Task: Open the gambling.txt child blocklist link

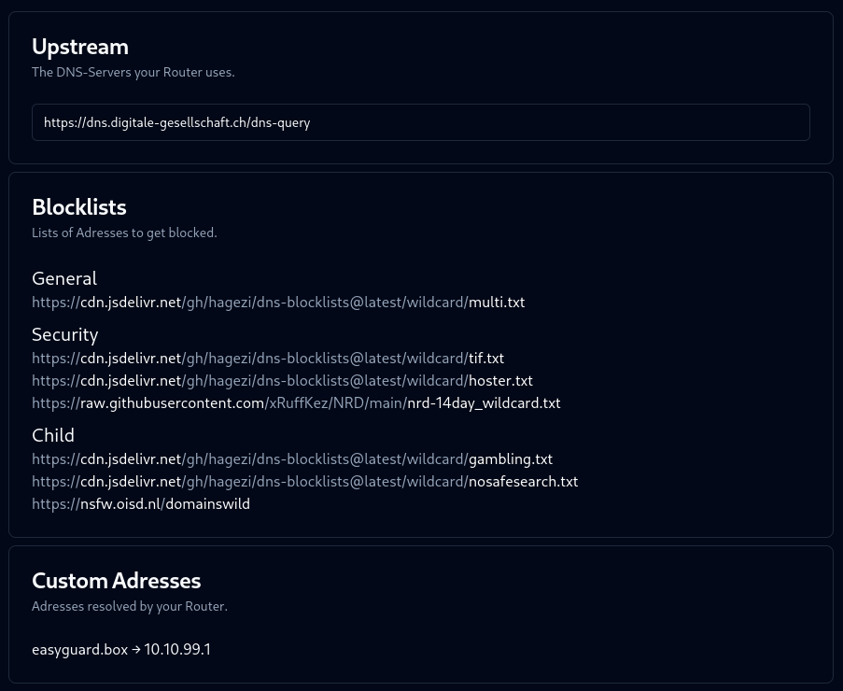Action: pyautogui.click(x=292, y=459)
